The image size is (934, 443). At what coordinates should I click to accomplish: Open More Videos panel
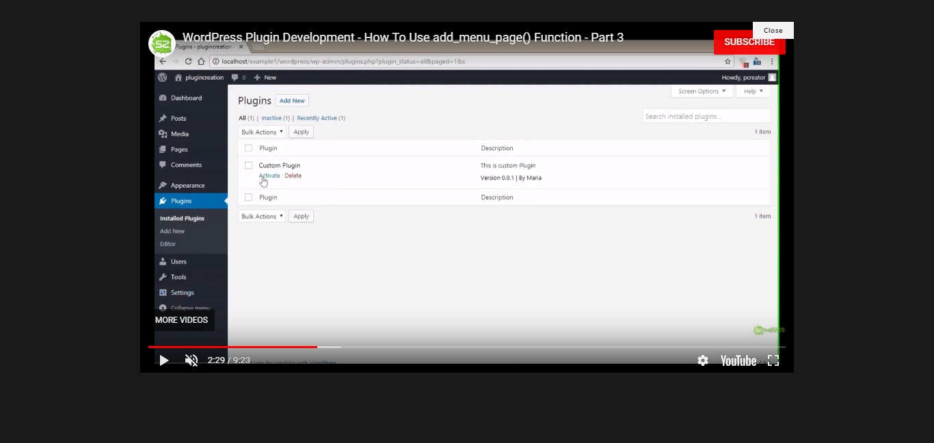tap(181, 320)
